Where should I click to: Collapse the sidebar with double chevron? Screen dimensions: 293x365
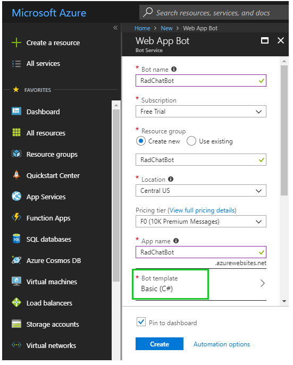pos(115,28)
